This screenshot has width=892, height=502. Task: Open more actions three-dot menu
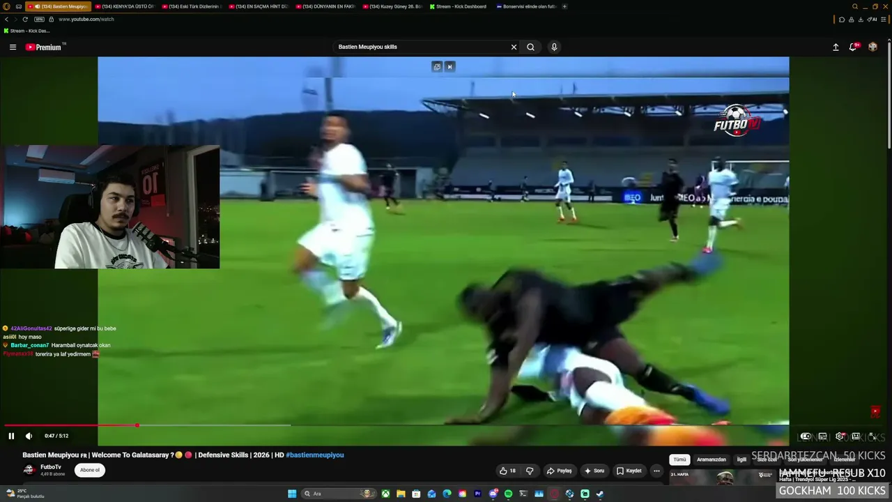tap(656, 471)
